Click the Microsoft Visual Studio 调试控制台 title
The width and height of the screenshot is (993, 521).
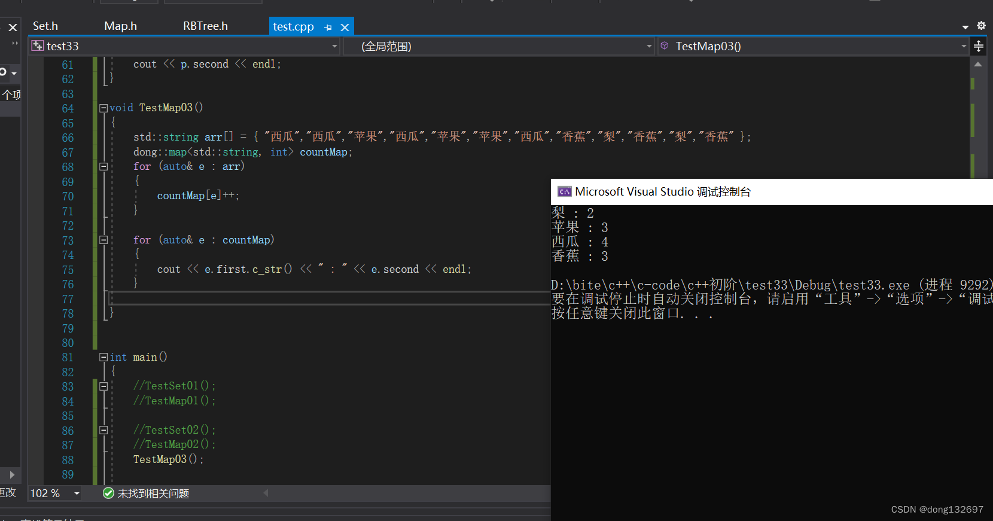point(663,191)
